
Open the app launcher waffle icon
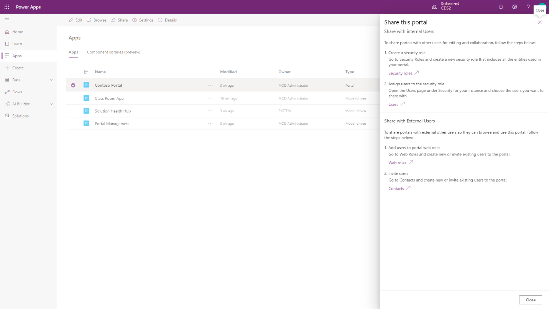[7, 7]
